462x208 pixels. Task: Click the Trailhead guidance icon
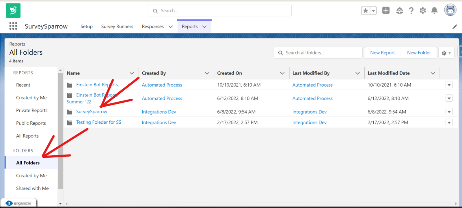[400, 11]
